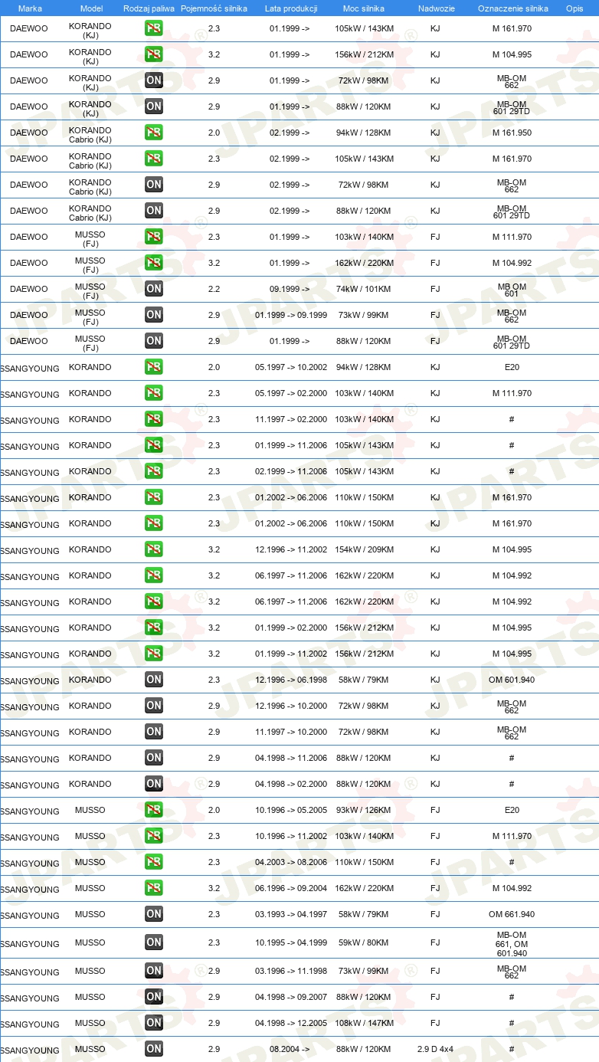Click the '05.1997 -> 10.2002' production years
The width and height of the screenshot is (599, 1062).
click(291, 367)
